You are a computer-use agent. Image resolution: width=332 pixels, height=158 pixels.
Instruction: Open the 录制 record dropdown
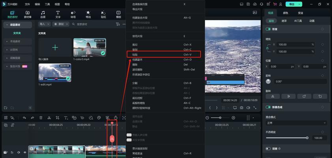point(61,24)
